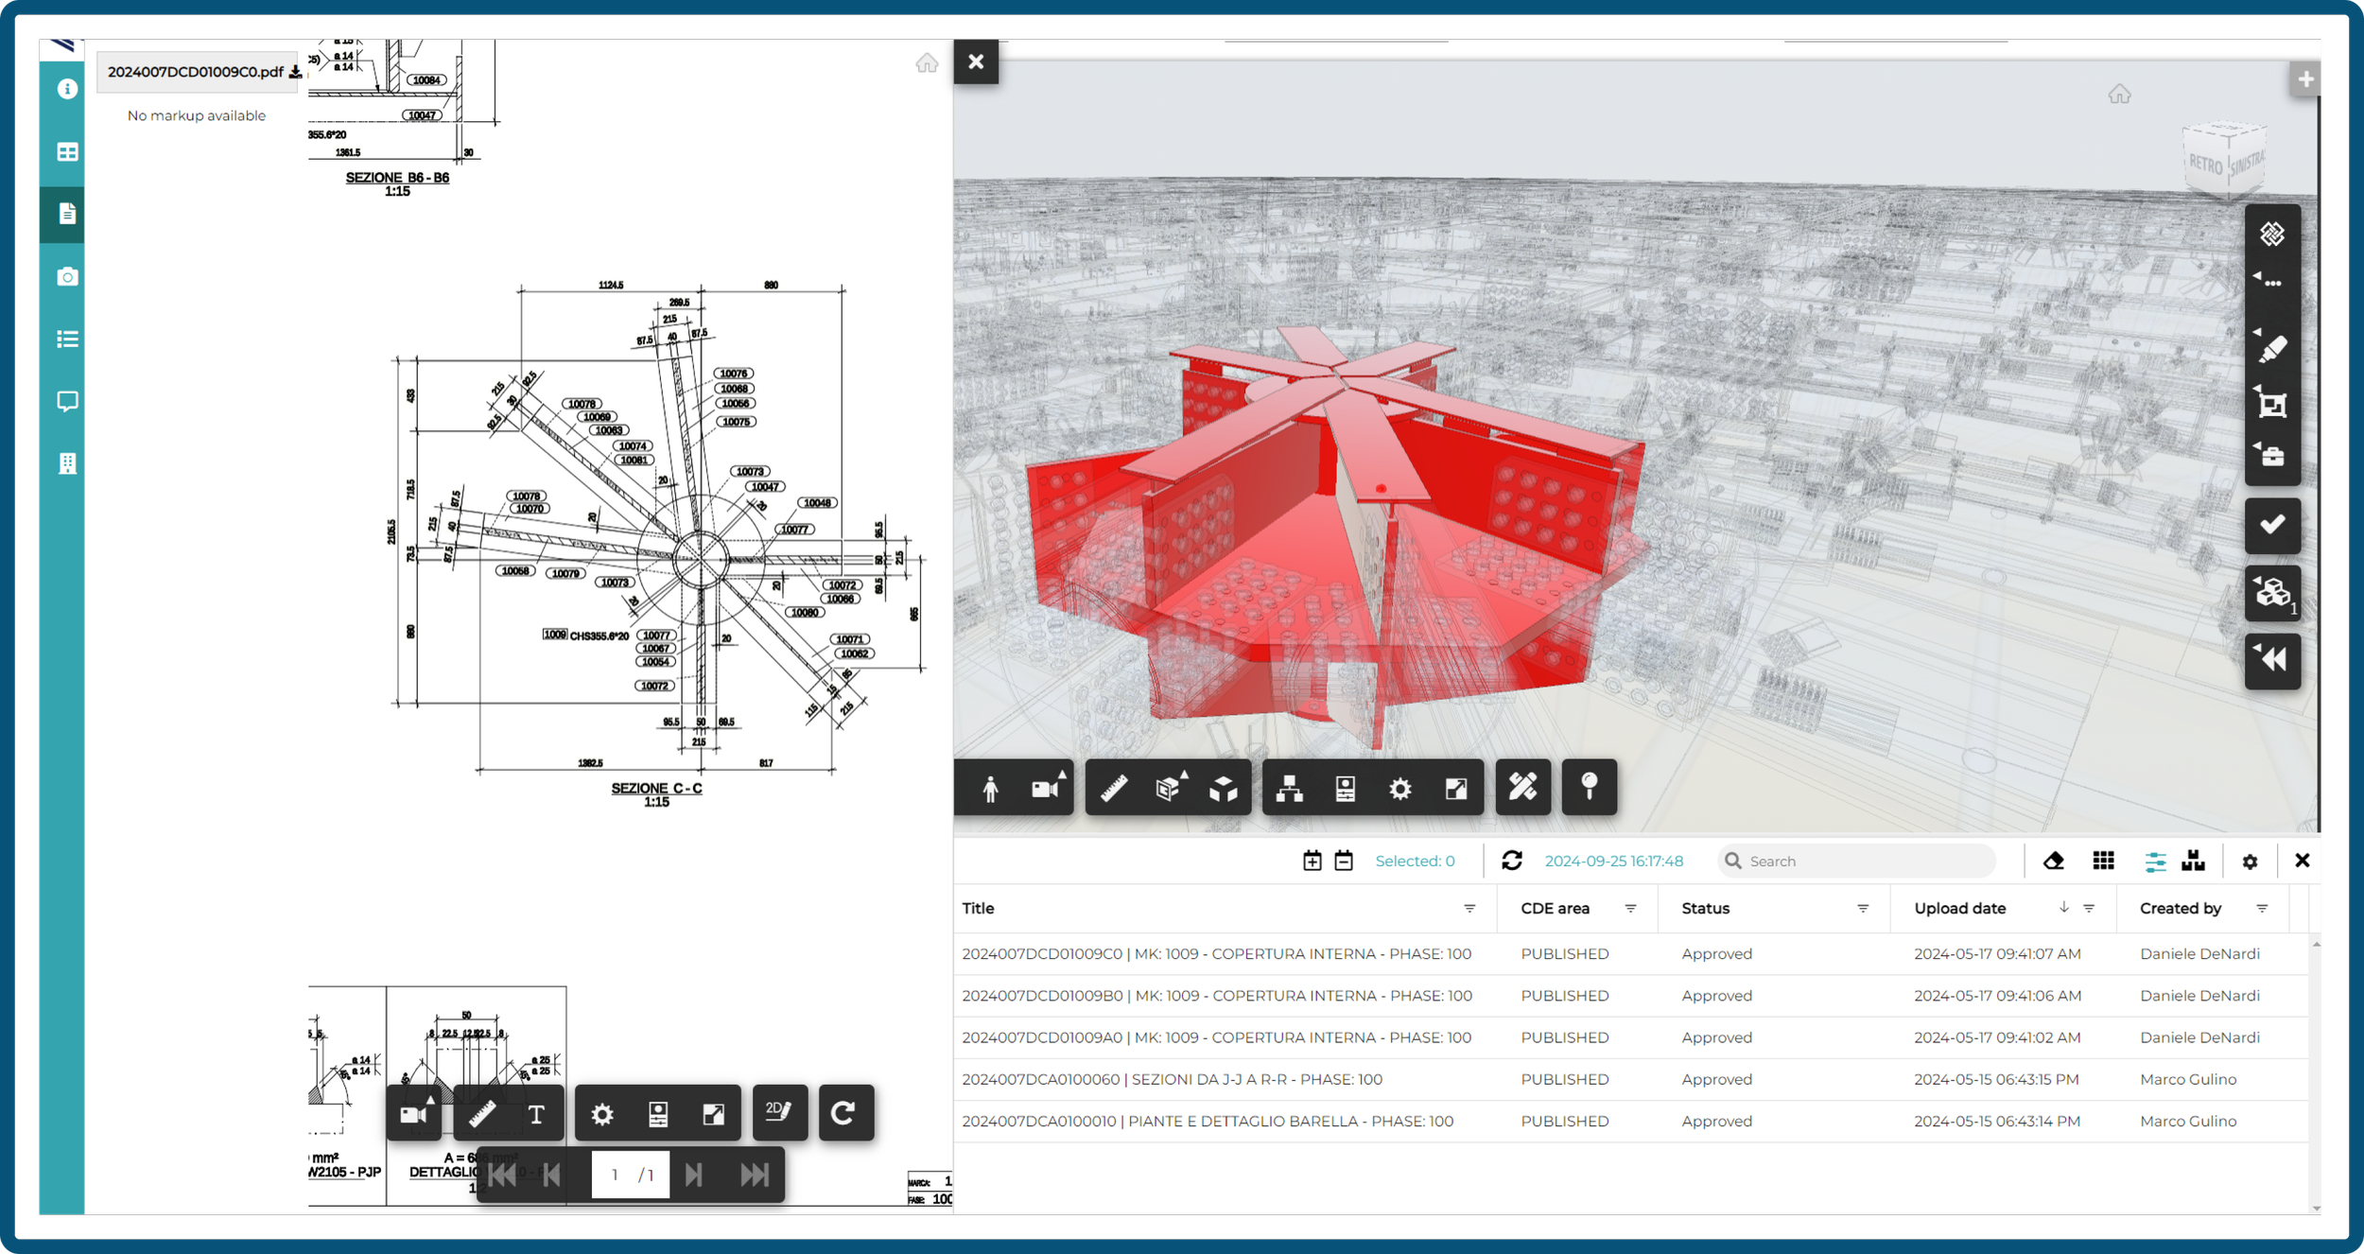Viewport: 2364px width, 1254px height.
Task: Select the measure ruler tool in 3D toolbar
Action: click(x=1114, y=788)
